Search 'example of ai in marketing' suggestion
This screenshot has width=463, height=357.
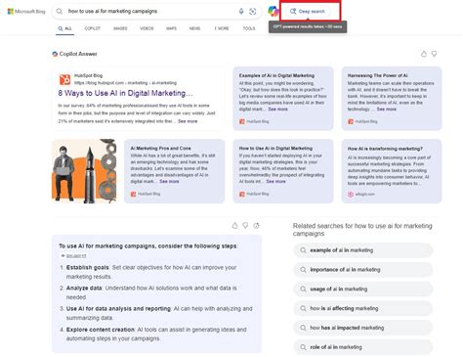(x=363, y=250)
